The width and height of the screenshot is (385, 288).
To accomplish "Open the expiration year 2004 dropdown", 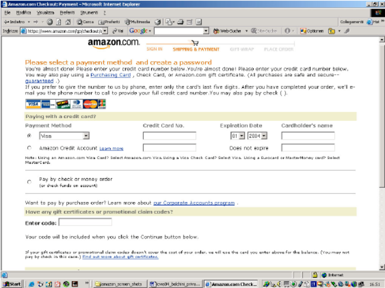I will (257, 136).
